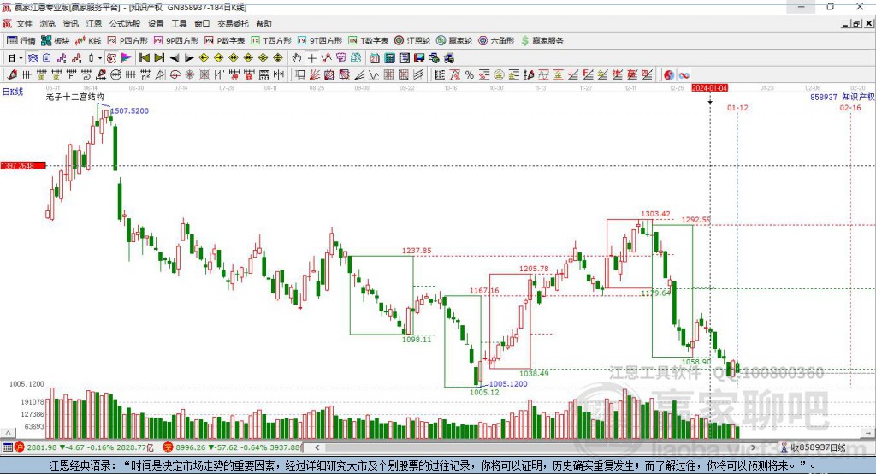The height and width of the screenshot is (474, 876).
Task: Open the 文件 menu
Action: pyautogui.click(x=24, y=23)
